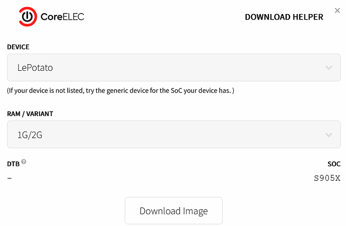This screenshot has width=346, height=226.
Task: Select the S905X SoC value
Action: [327, 178]
